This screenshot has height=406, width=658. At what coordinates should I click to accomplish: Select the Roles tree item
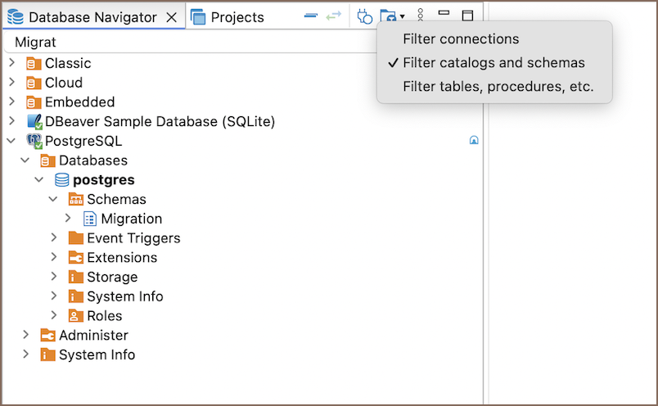click(x=104, y=316)
